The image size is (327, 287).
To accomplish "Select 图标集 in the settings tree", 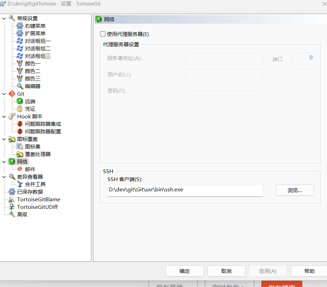I will 33,147.
